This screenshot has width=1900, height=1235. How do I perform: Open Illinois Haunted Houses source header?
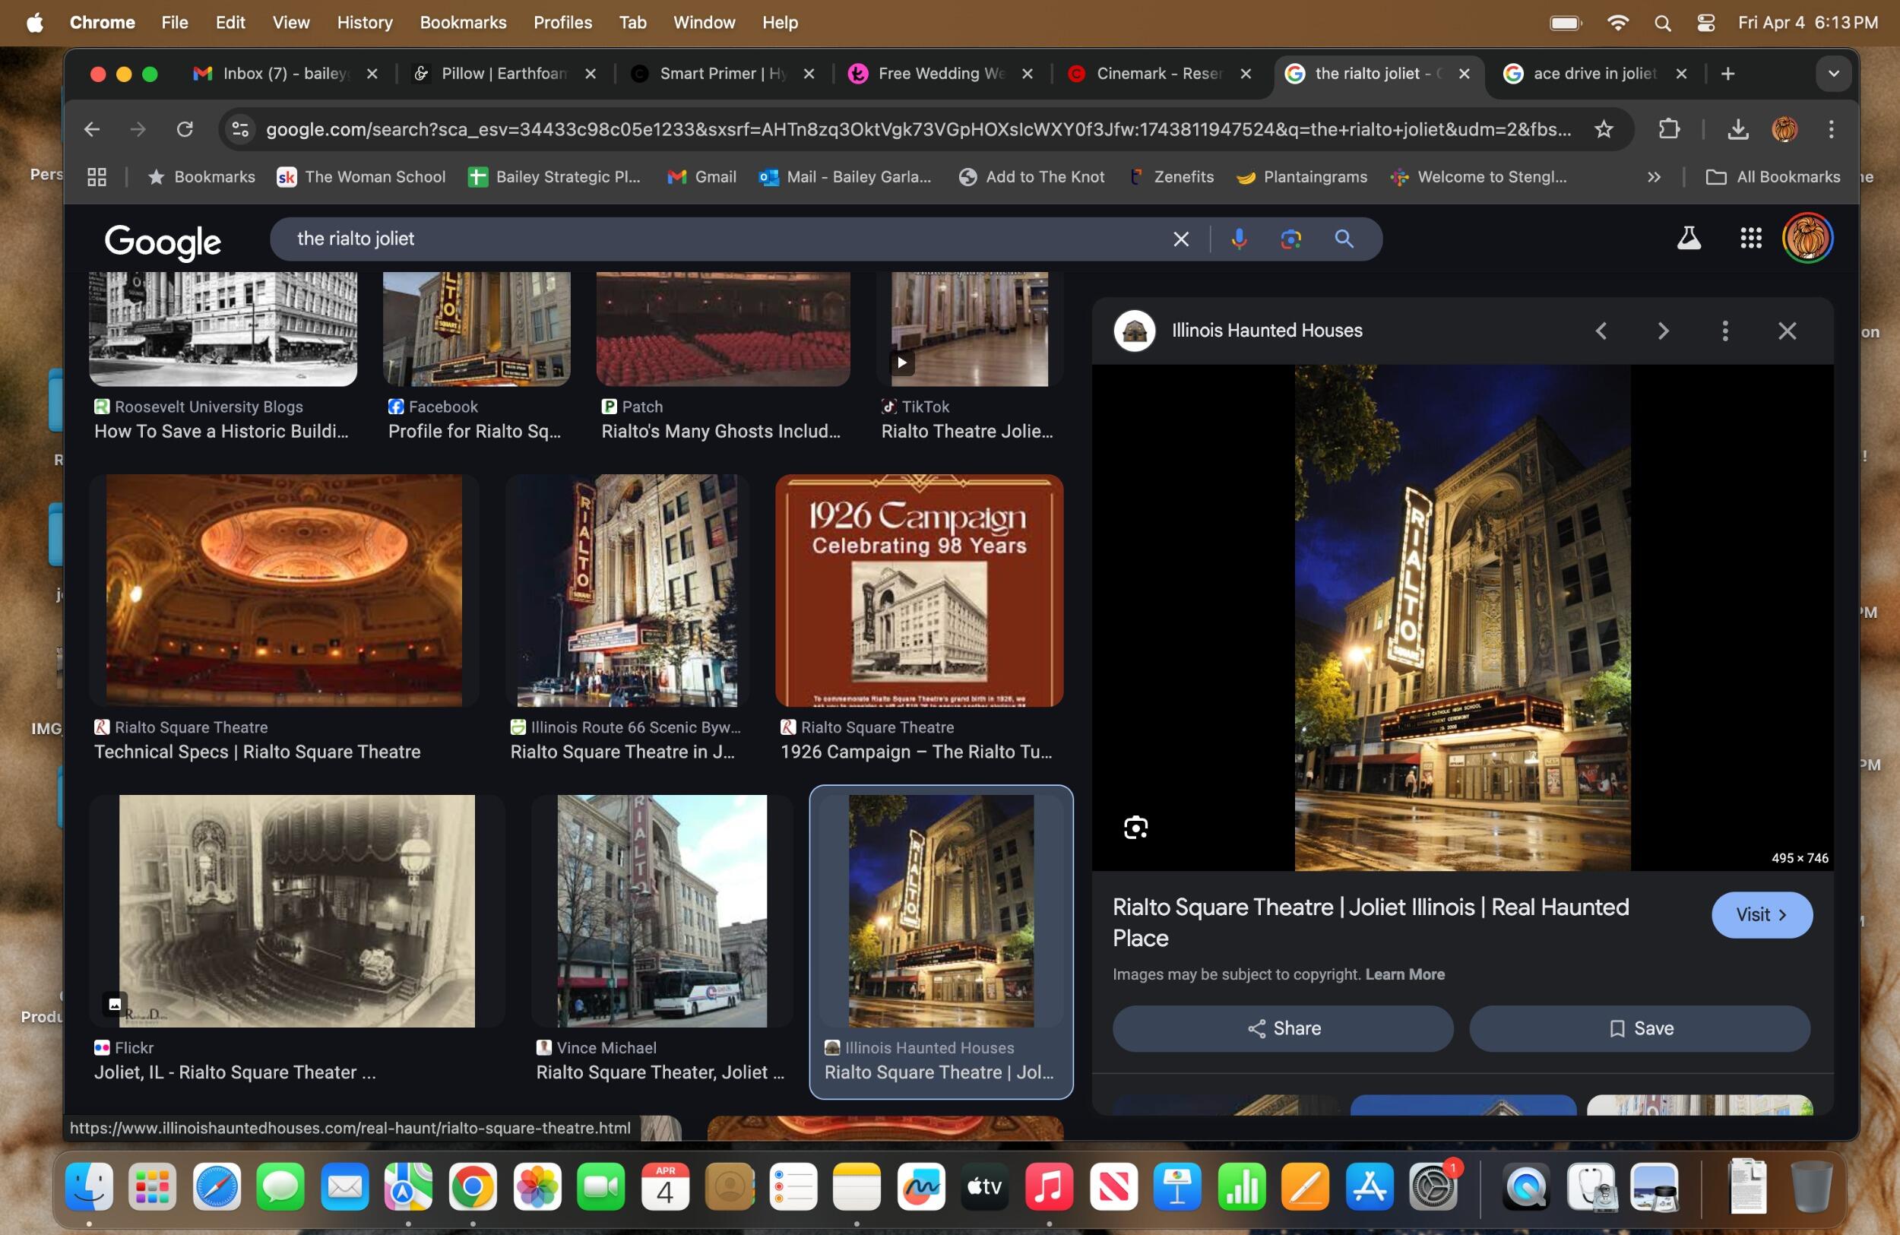pyautogui.click(x=1237, y=331)
